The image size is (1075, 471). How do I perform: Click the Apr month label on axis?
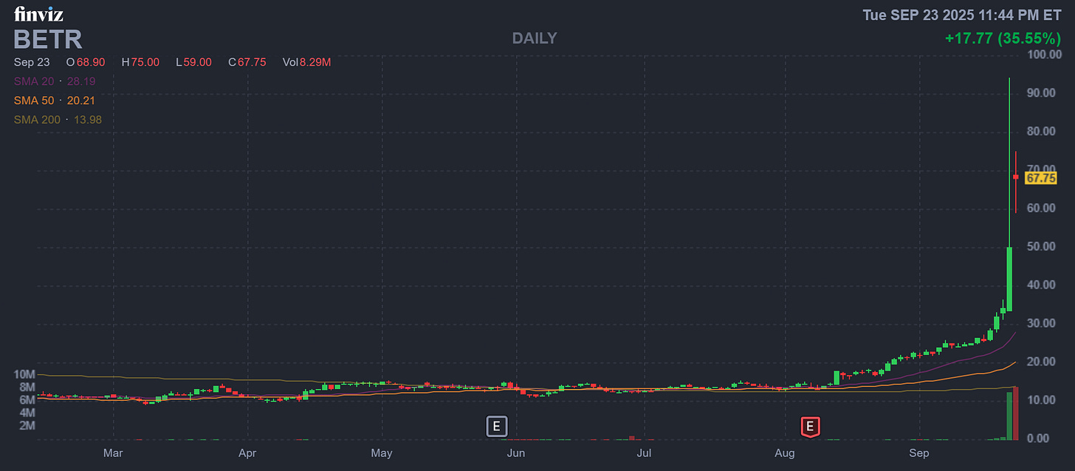coord(247,453)
